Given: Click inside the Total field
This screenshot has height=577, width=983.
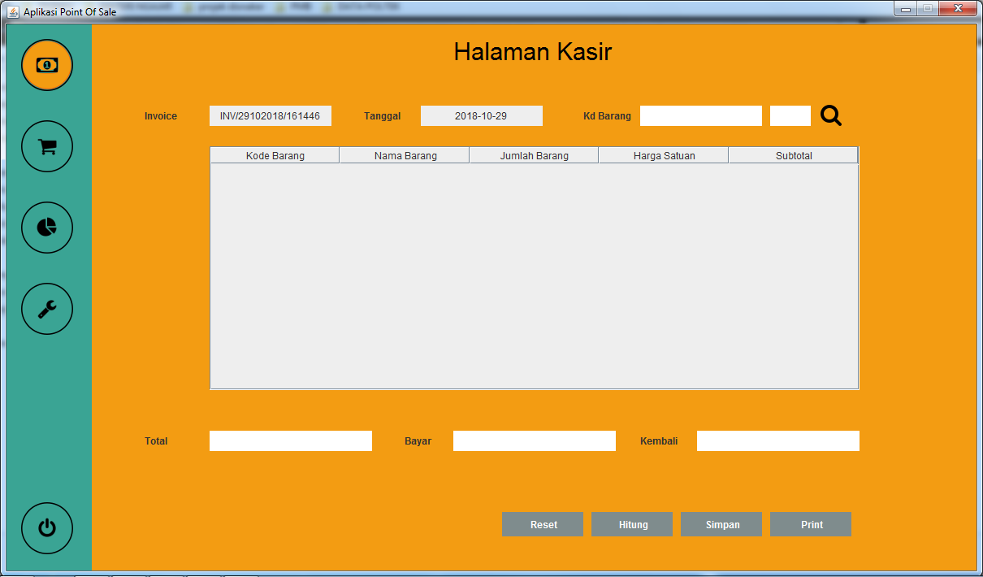Looking at the screenshot, I should tap(290, 440).
